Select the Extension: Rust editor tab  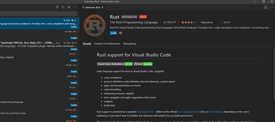tap(93, 7)
